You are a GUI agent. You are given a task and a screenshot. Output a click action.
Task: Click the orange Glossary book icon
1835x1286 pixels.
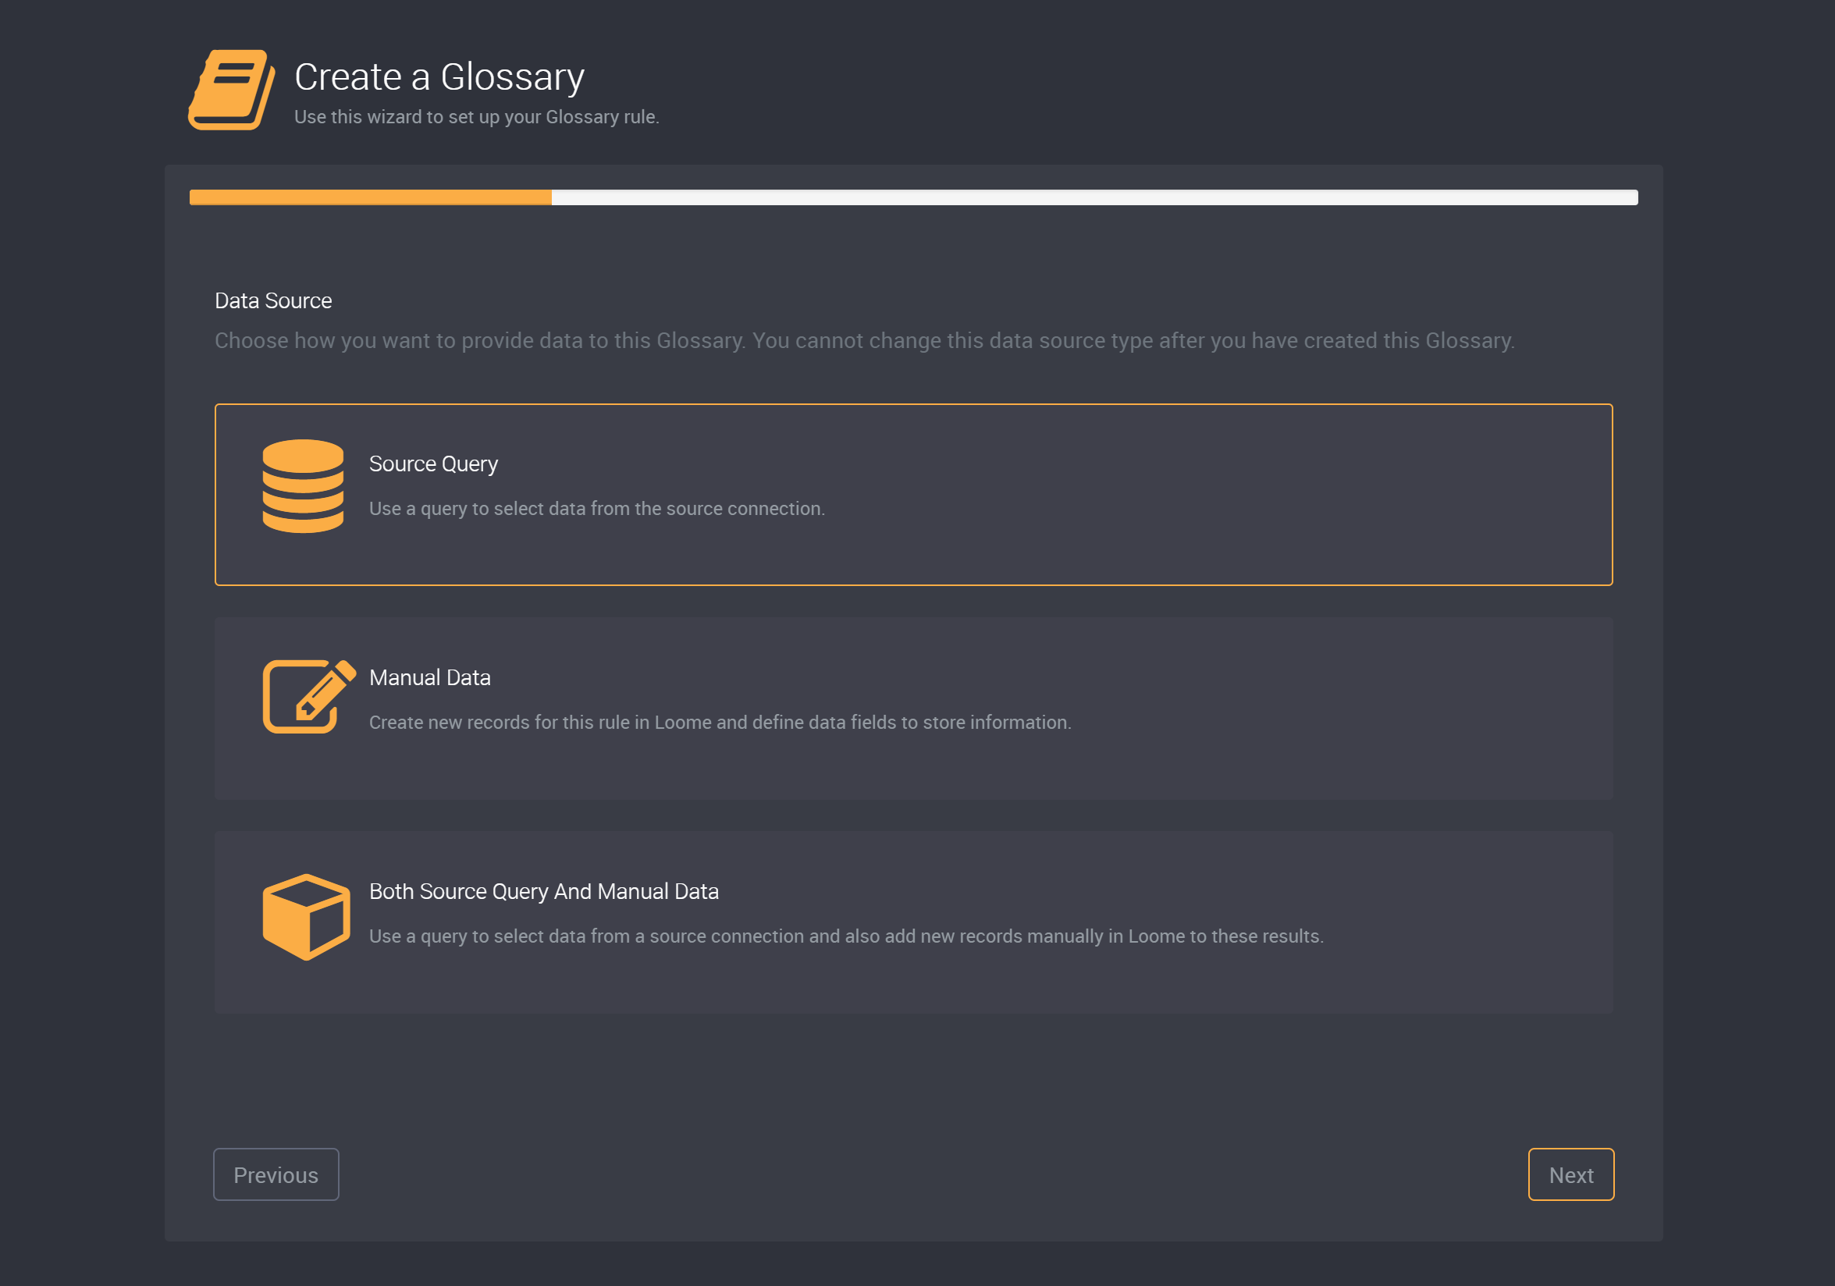232,90
